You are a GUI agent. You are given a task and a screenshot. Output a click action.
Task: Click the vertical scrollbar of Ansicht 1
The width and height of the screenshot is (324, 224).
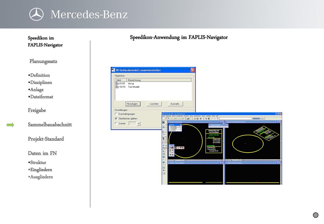(x=223, y=141)
